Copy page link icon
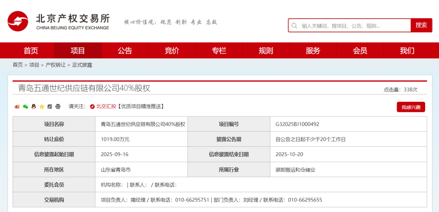The height and width of the screenshot is (212, 439). tap(50, 107)
